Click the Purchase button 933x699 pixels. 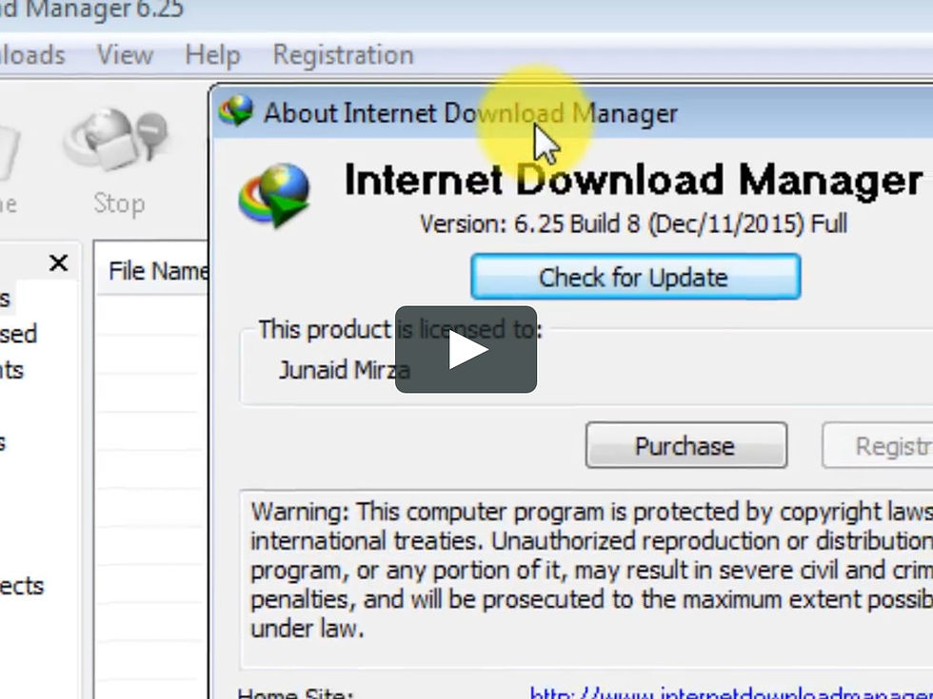click(686, 445)
